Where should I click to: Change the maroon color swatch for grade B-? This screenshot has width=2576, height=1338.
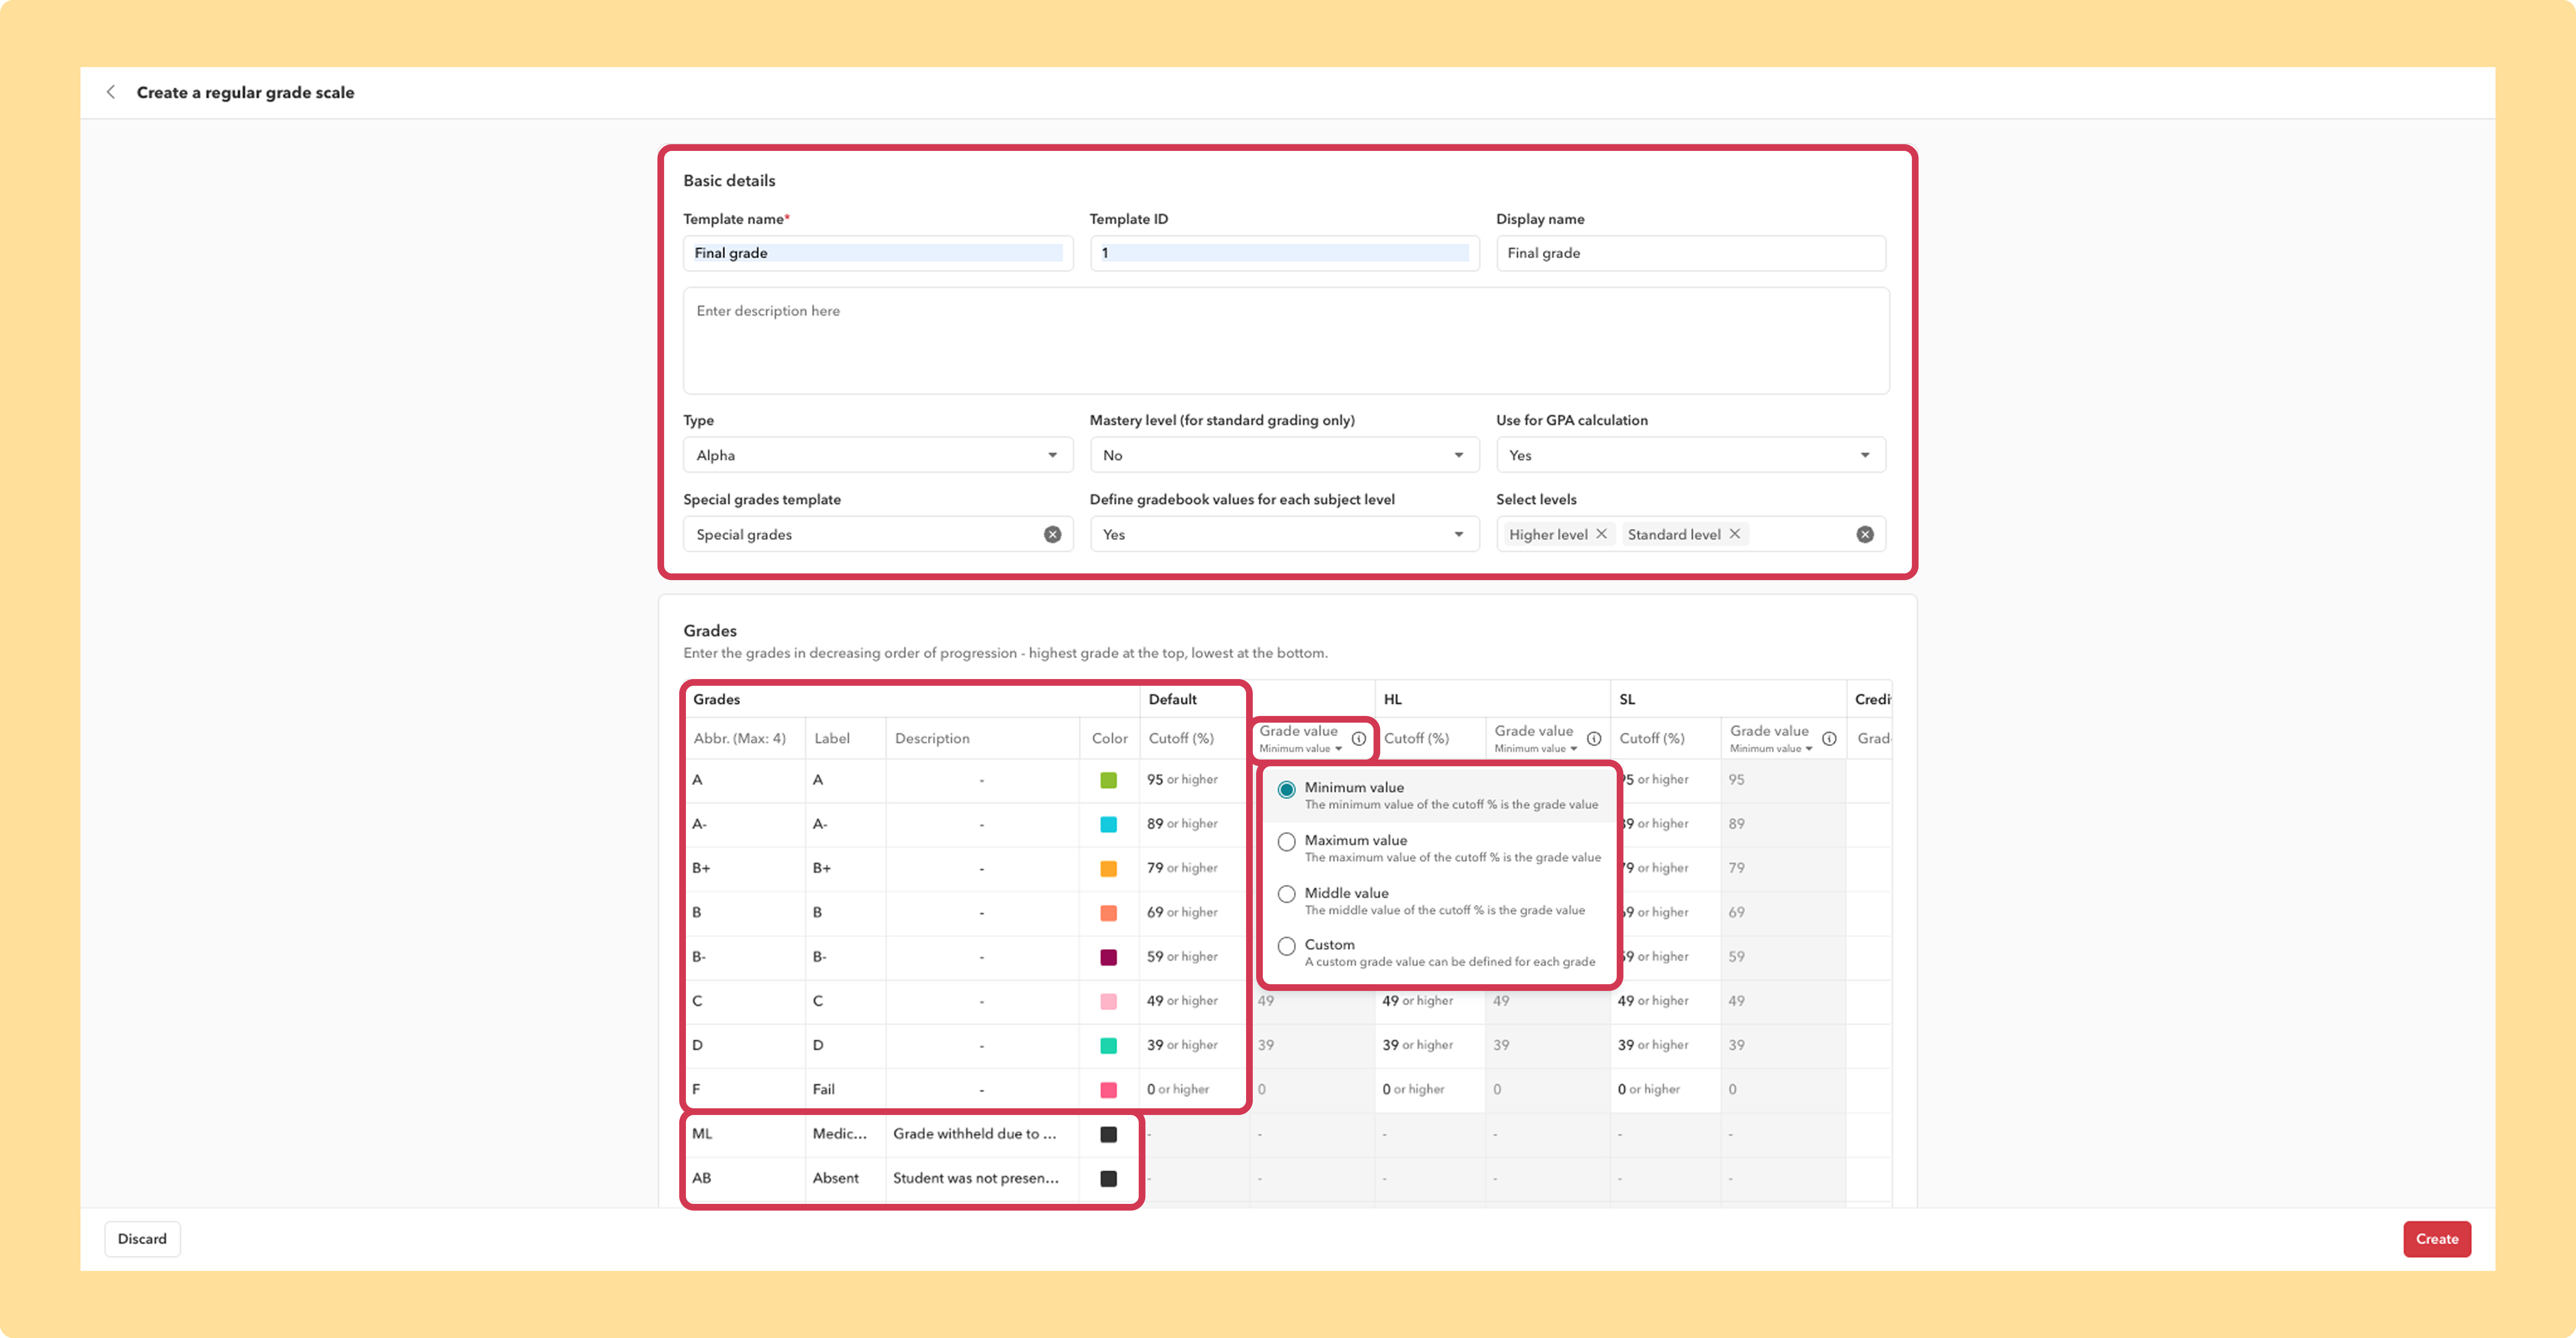pos(1109,957)
